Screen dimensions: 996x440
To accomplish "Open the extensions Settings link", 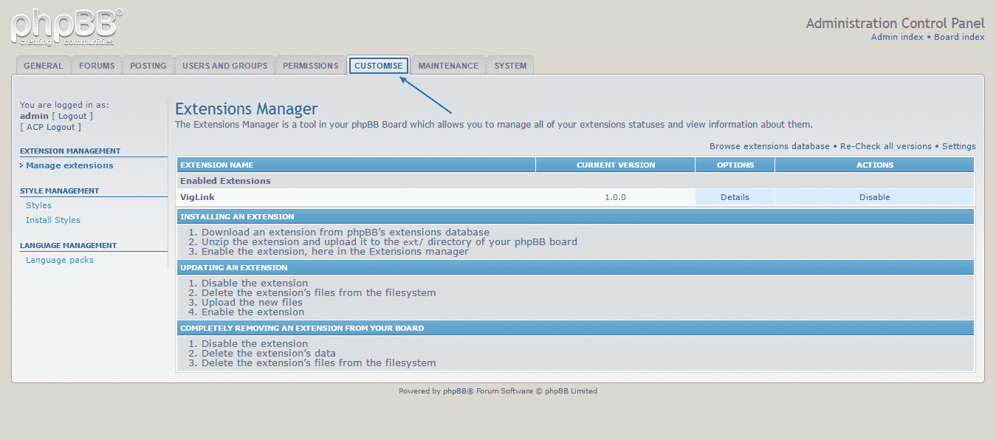I will pos(958,145).
